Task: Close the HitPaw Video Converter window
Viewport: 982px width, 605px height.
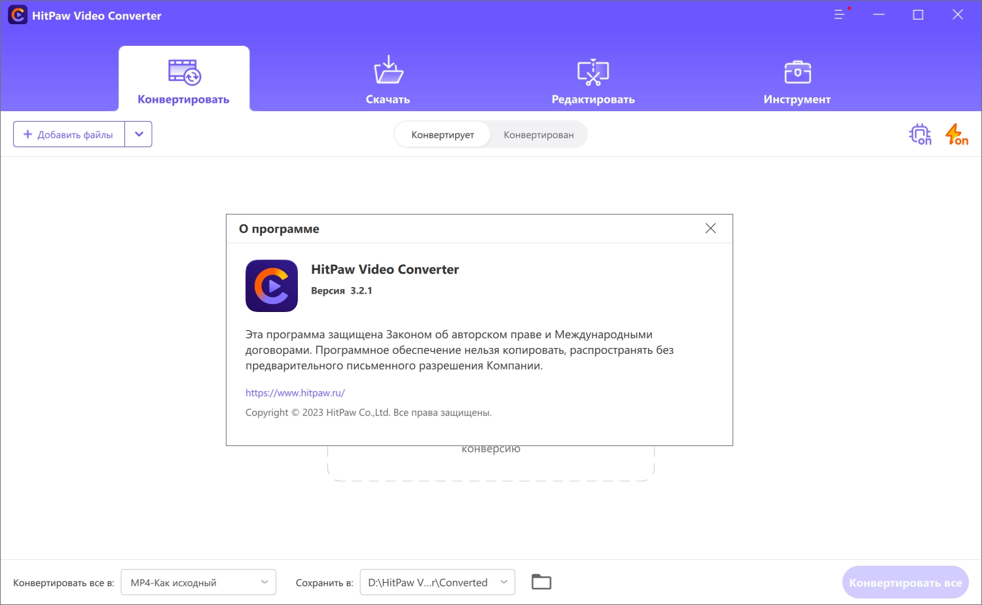Action: 958,14
